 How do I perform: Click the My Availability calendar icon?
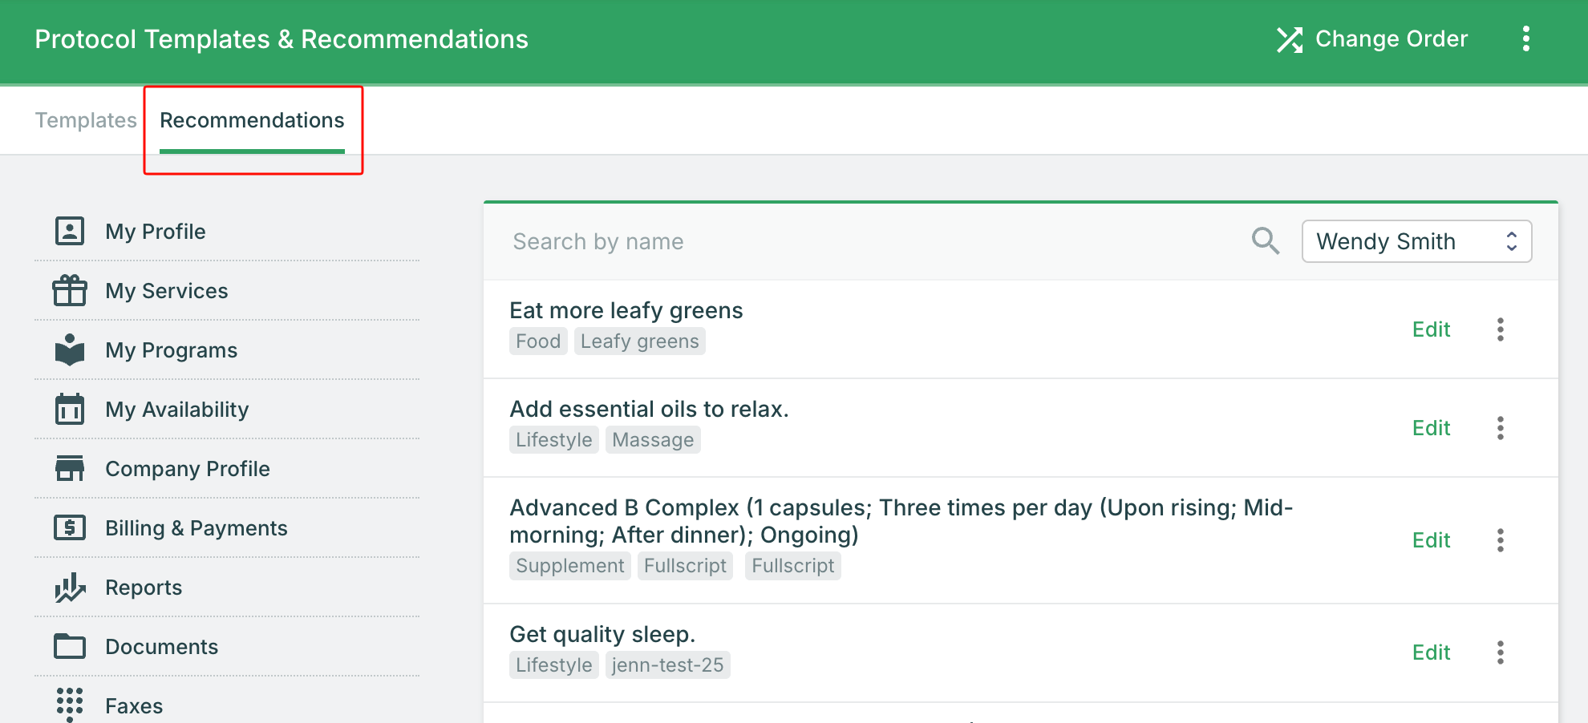[70, 409]
